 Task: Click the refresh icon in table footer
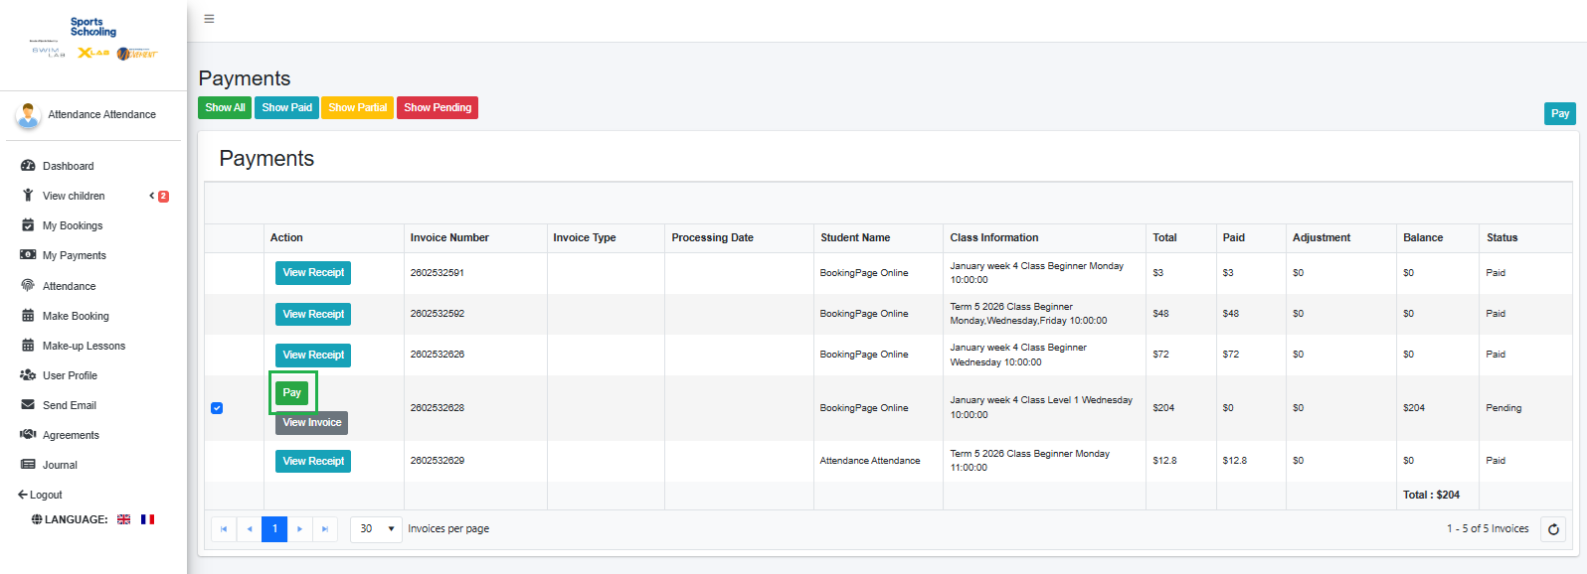tap(1553, 529)
